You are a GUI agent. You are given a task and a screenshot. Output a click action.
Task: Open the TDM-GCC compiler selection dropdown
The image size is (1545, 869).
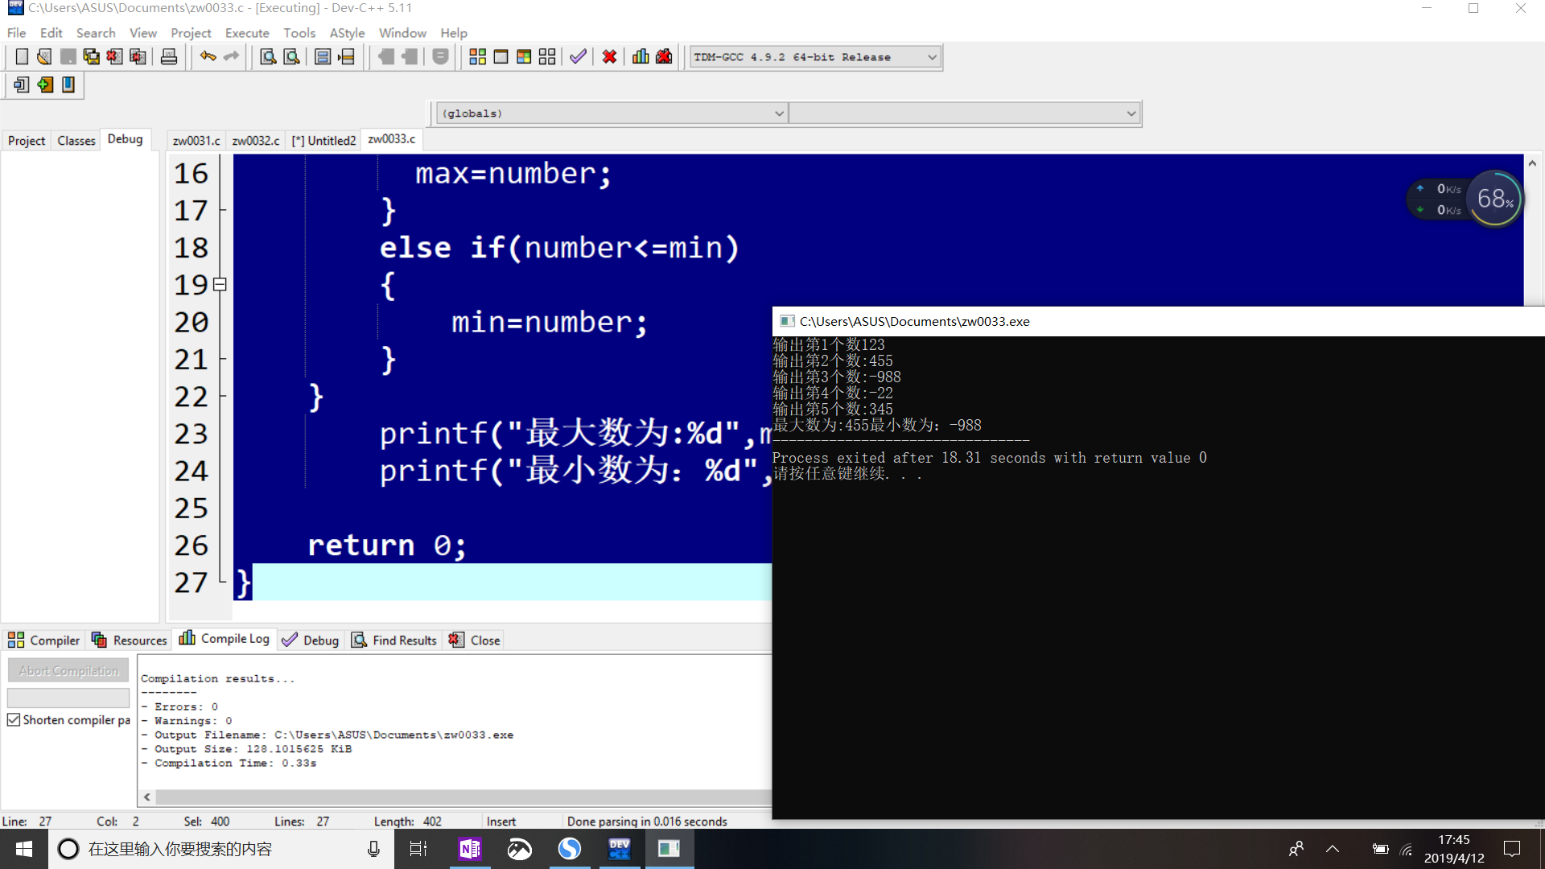(x=932, y=57)
